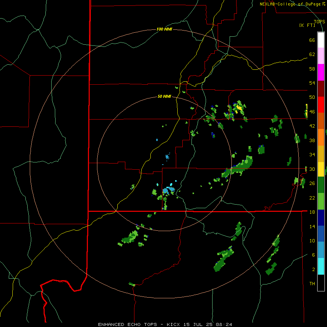Click the light pink legend swatch
This screenshot has height=327, width=327.
click(321, 56)
